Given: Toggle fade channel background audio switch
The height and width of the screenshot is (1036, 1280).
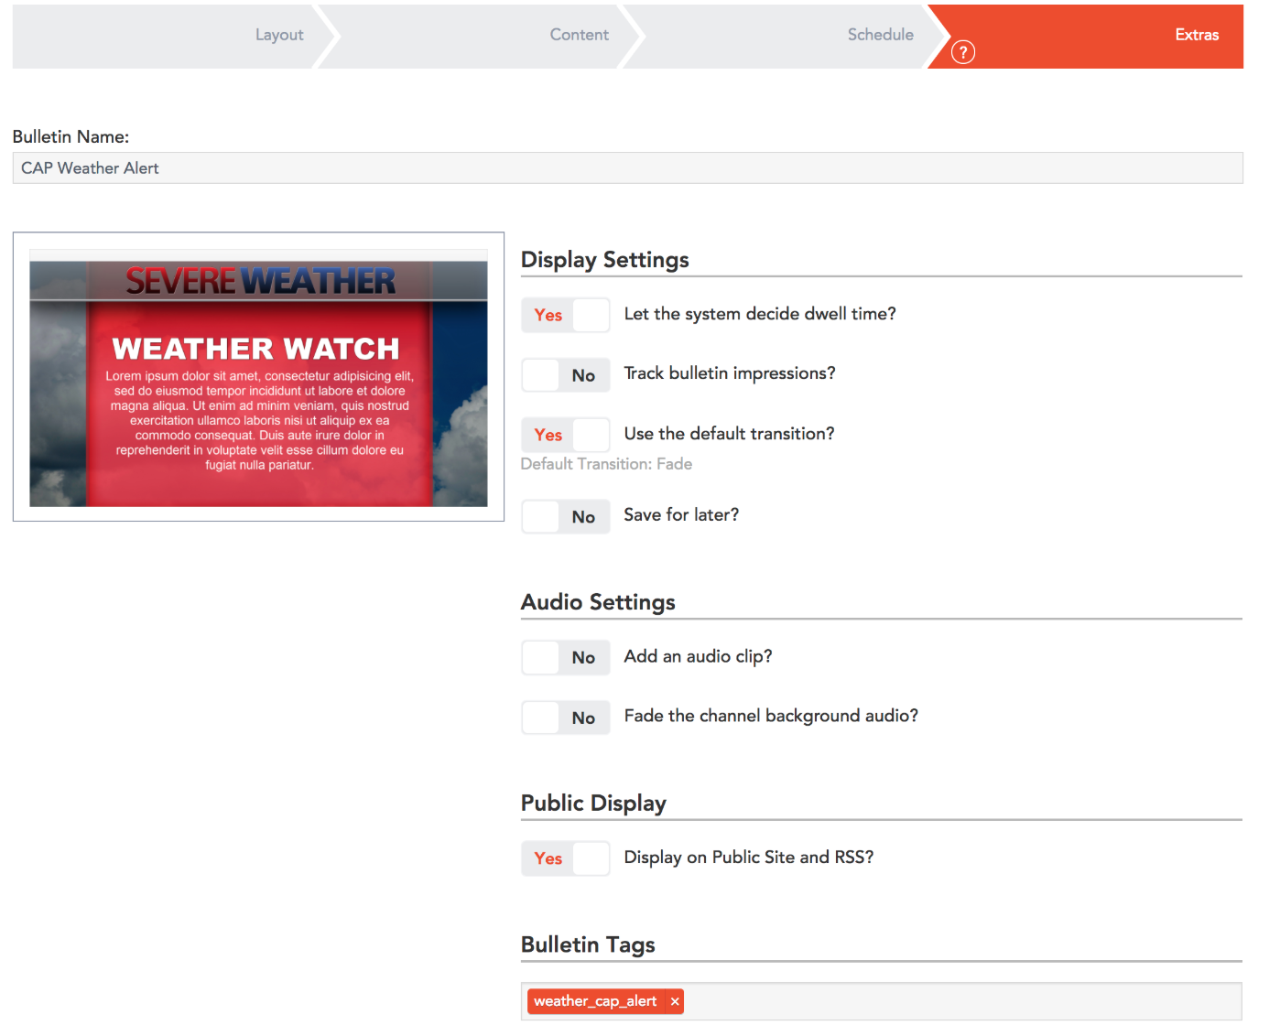Looking at the screenshot, I should point(566,718).
